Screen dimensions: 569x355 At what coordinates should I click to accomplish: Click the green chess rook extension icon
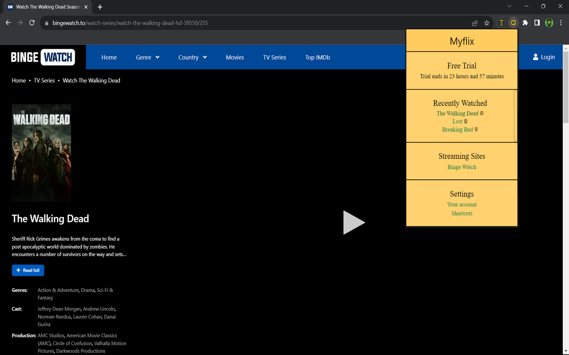(501, 23)
